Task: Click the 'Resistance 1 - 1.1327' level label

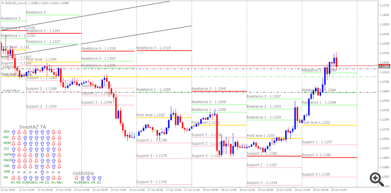Action: tap(43, 42)
